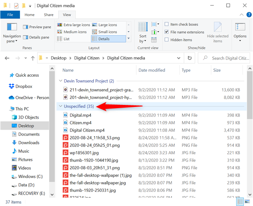Image resolution: width=253 pixels, height=206 pixels.
Task: Sort by Date modified column header
Action: pos(158,70)
